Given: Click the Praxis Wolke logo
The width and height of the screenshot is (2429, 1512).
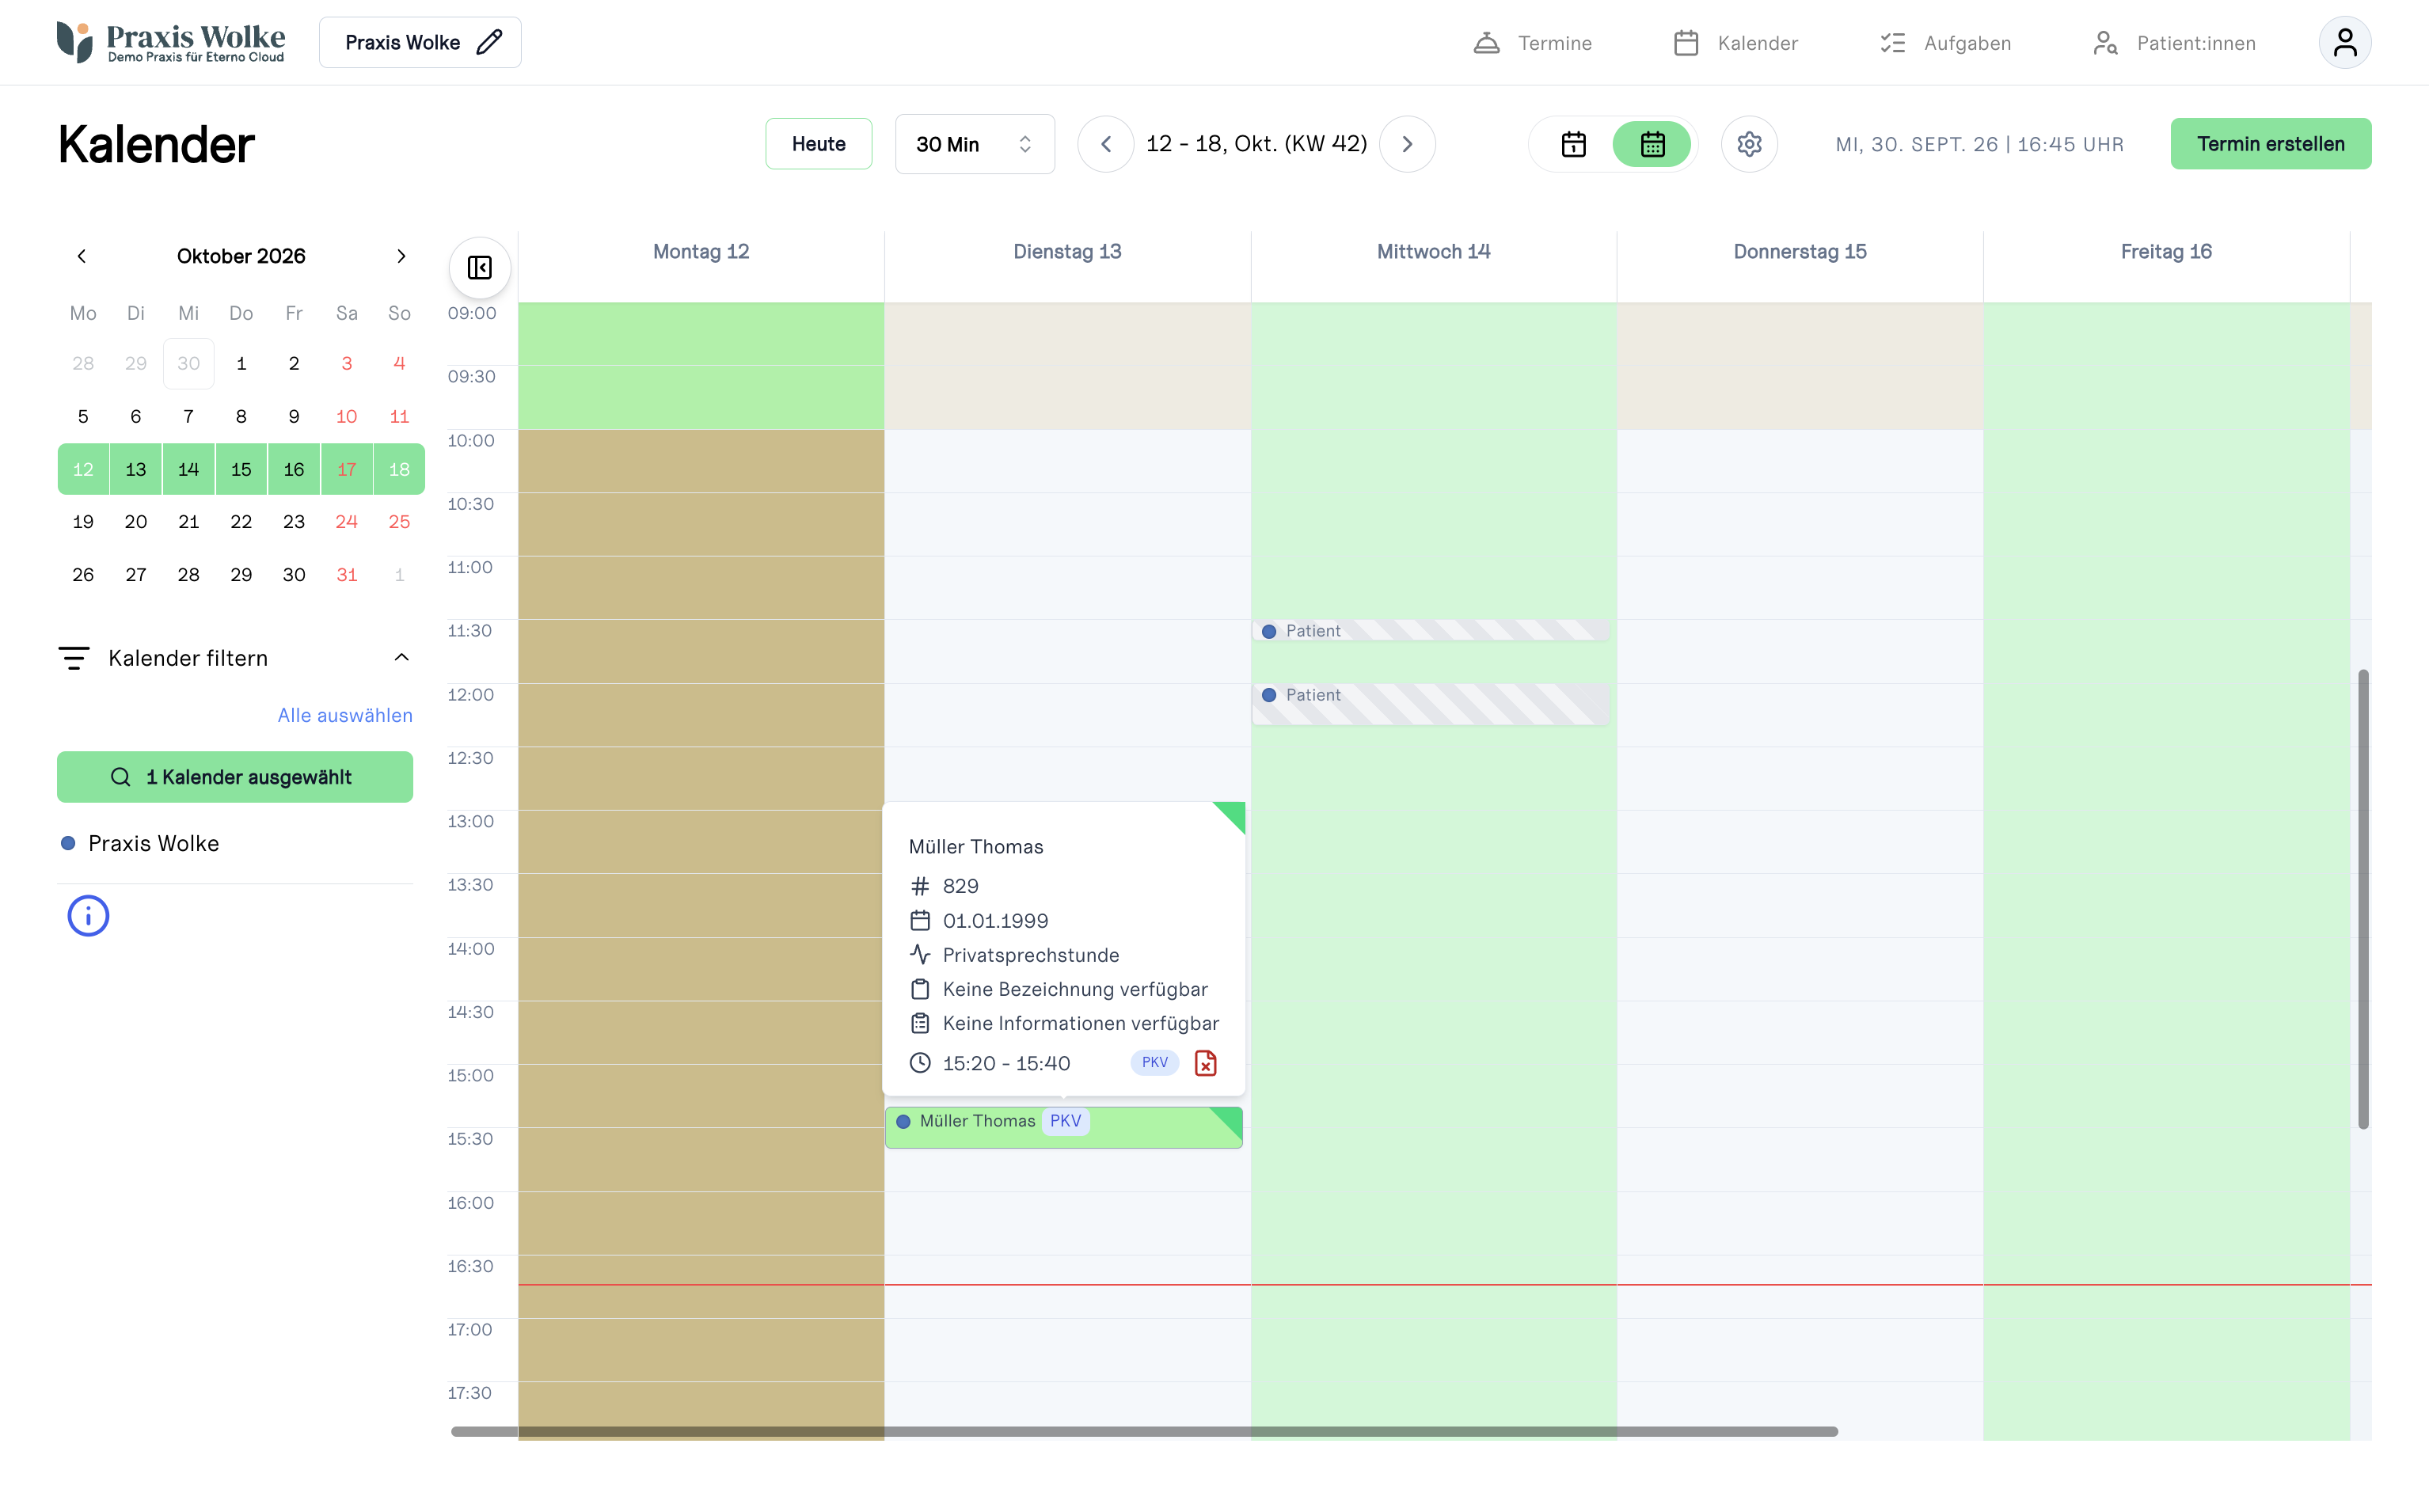Looking at the screenshot, I should click(x=171, y=42).
